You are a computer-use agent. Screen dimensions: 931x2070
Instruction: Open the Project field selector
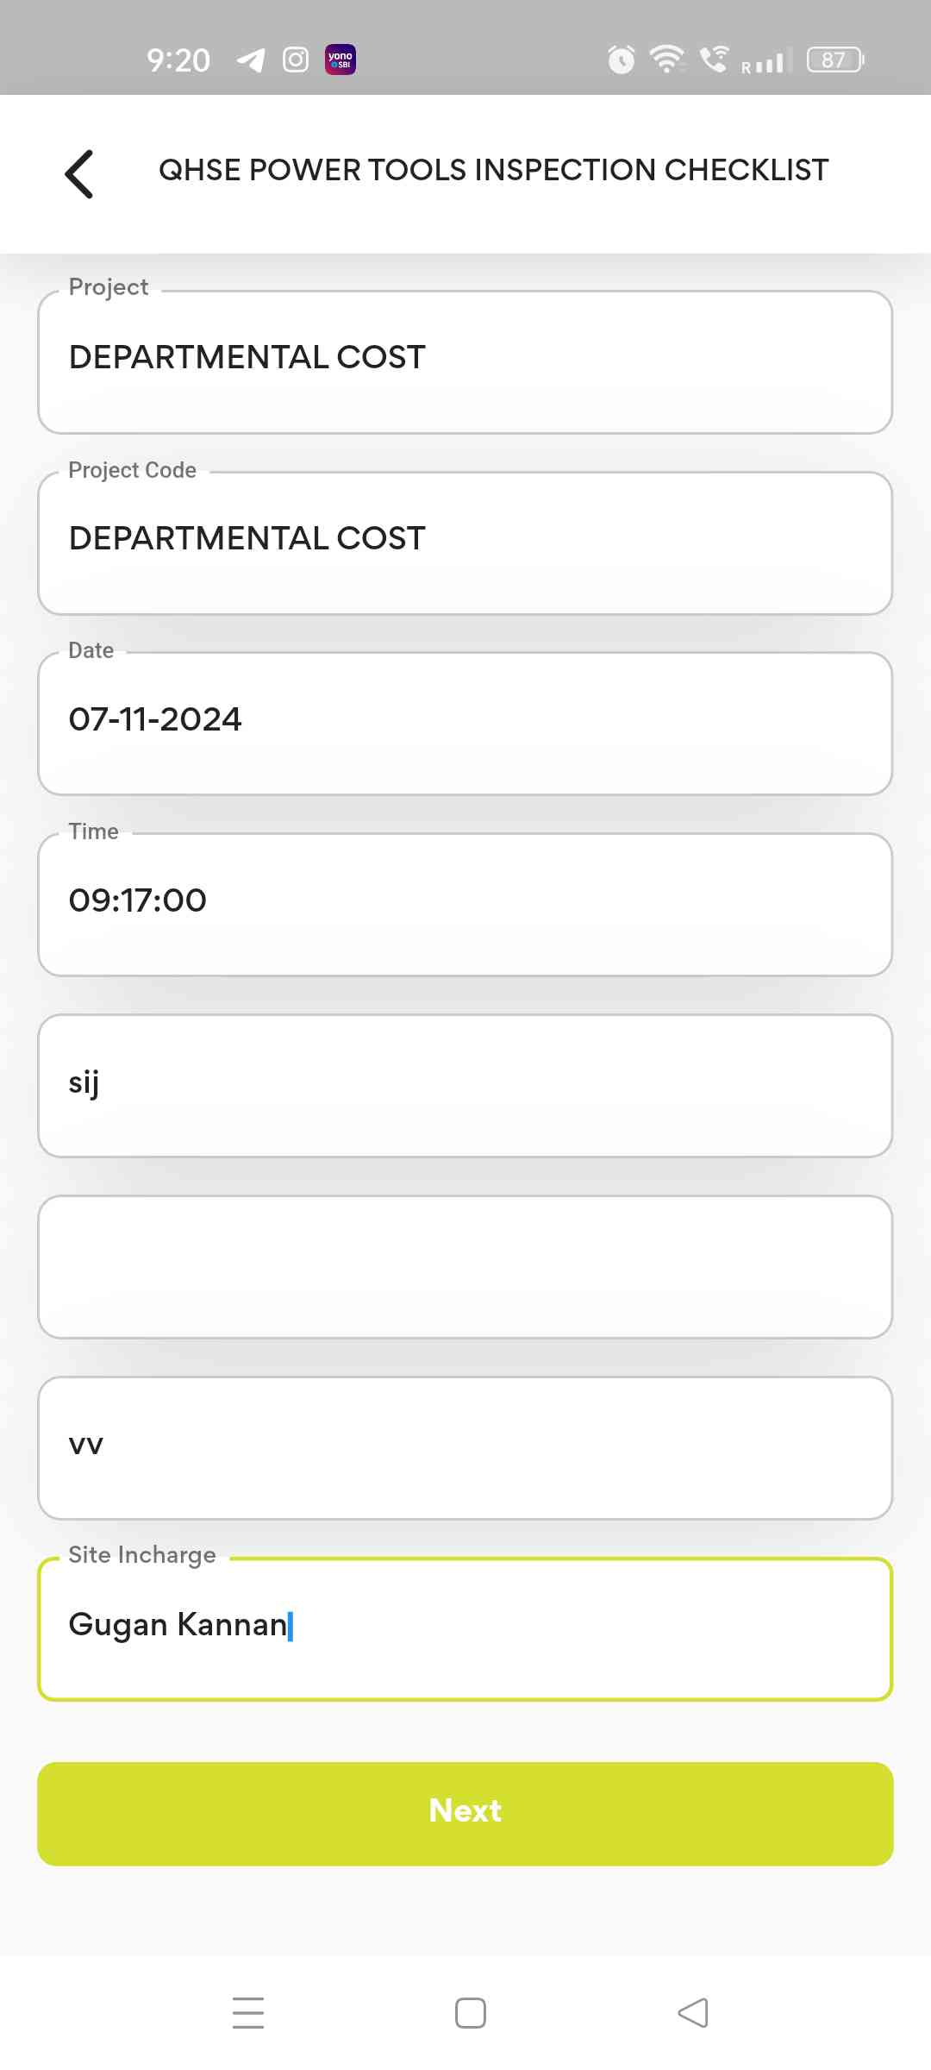coord(465,362)
